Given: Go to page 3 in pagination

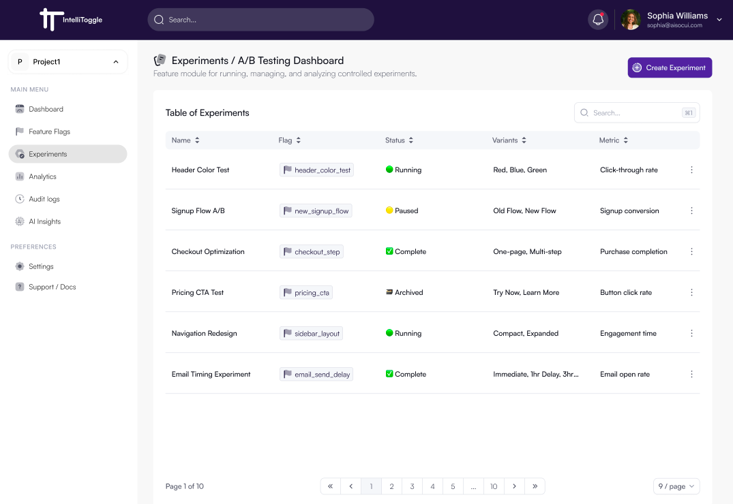Looking at the screenshot, I should (x=412, y=486).
